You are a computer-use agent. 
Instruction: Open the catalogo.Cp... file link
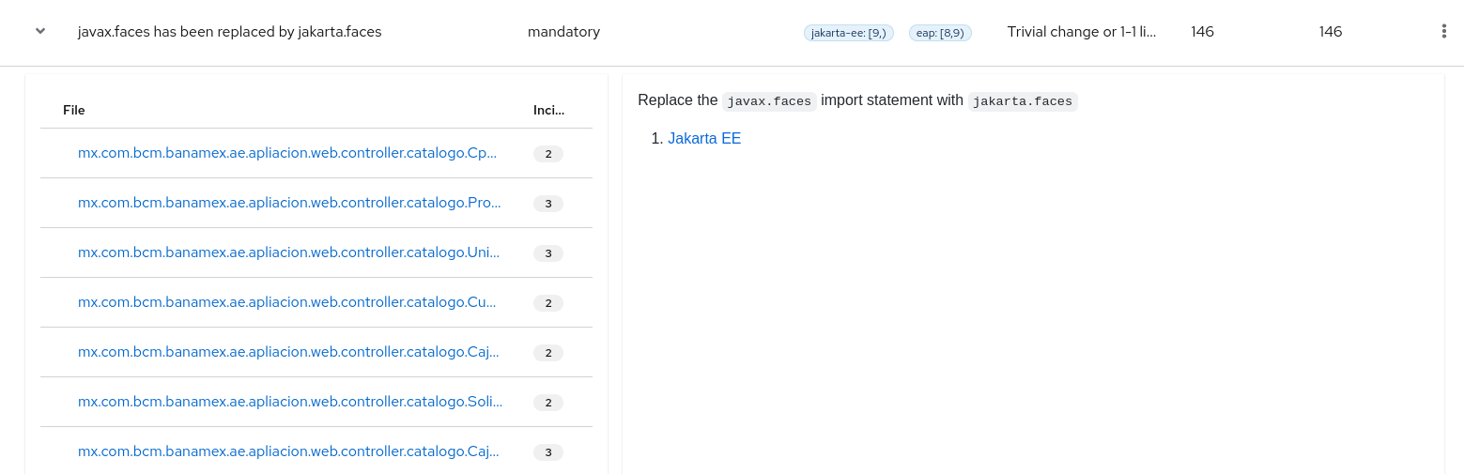(287, 152)
